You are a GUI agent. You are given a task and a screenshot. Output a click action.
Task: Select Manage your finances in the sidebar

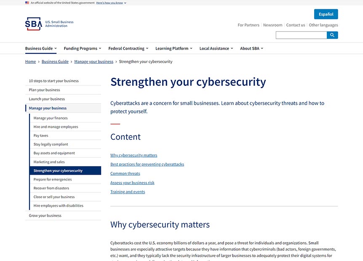pyautogui.click(x=51, y=118)
